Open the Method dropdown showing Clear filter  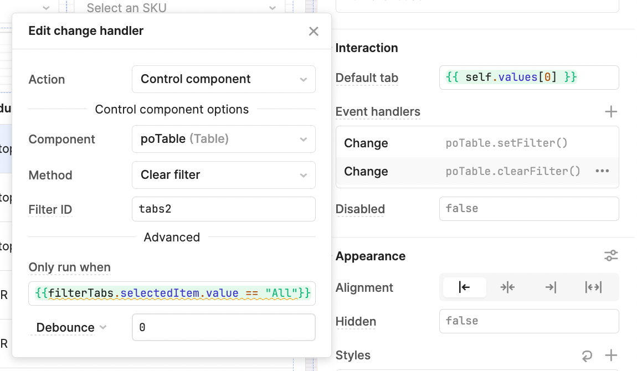click(x=223, y=175)
